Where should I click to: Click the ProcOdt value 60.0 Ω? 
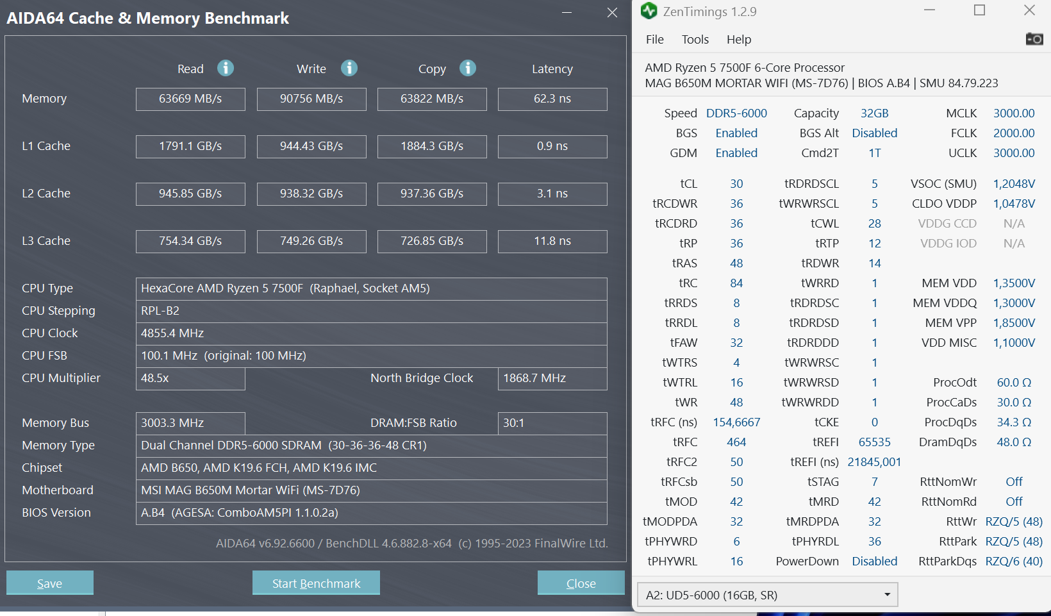click(x=1014, y=383)
